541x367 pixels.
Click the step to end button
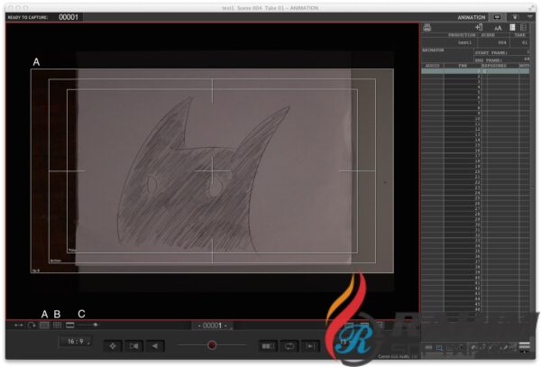(x=310, y=346)
